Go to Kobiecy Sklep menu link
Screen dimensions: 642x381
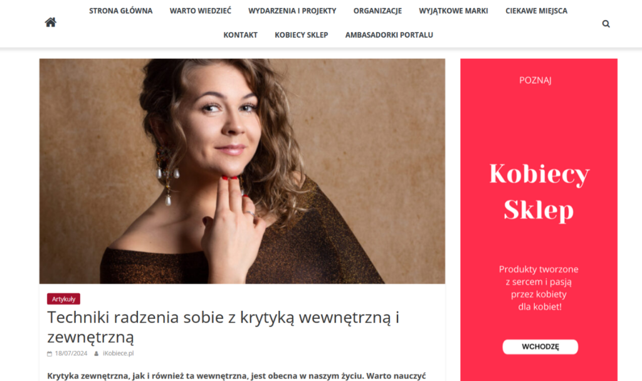point(302,35)
